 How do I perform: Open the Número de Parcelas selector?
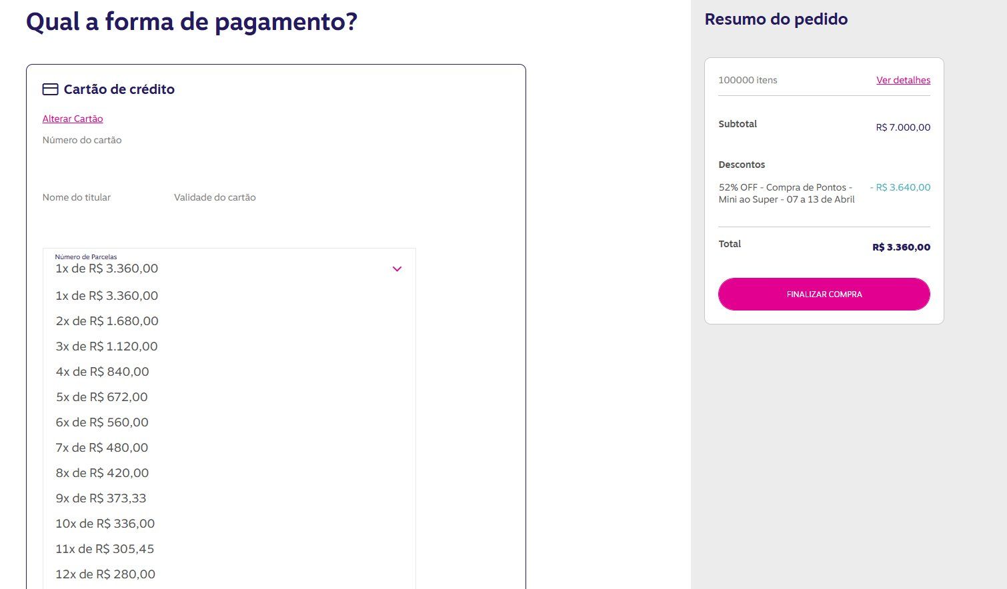229,265
